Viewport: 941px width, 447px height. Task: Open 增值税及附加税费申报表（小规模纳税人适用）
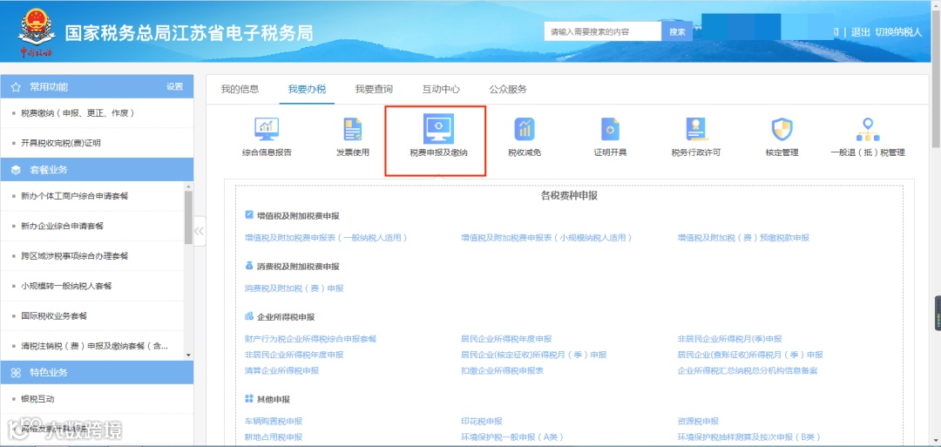click(x=546, y=238)
